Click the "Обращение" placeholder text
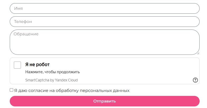Screen dimensions: 207x108 pos(26,34)
